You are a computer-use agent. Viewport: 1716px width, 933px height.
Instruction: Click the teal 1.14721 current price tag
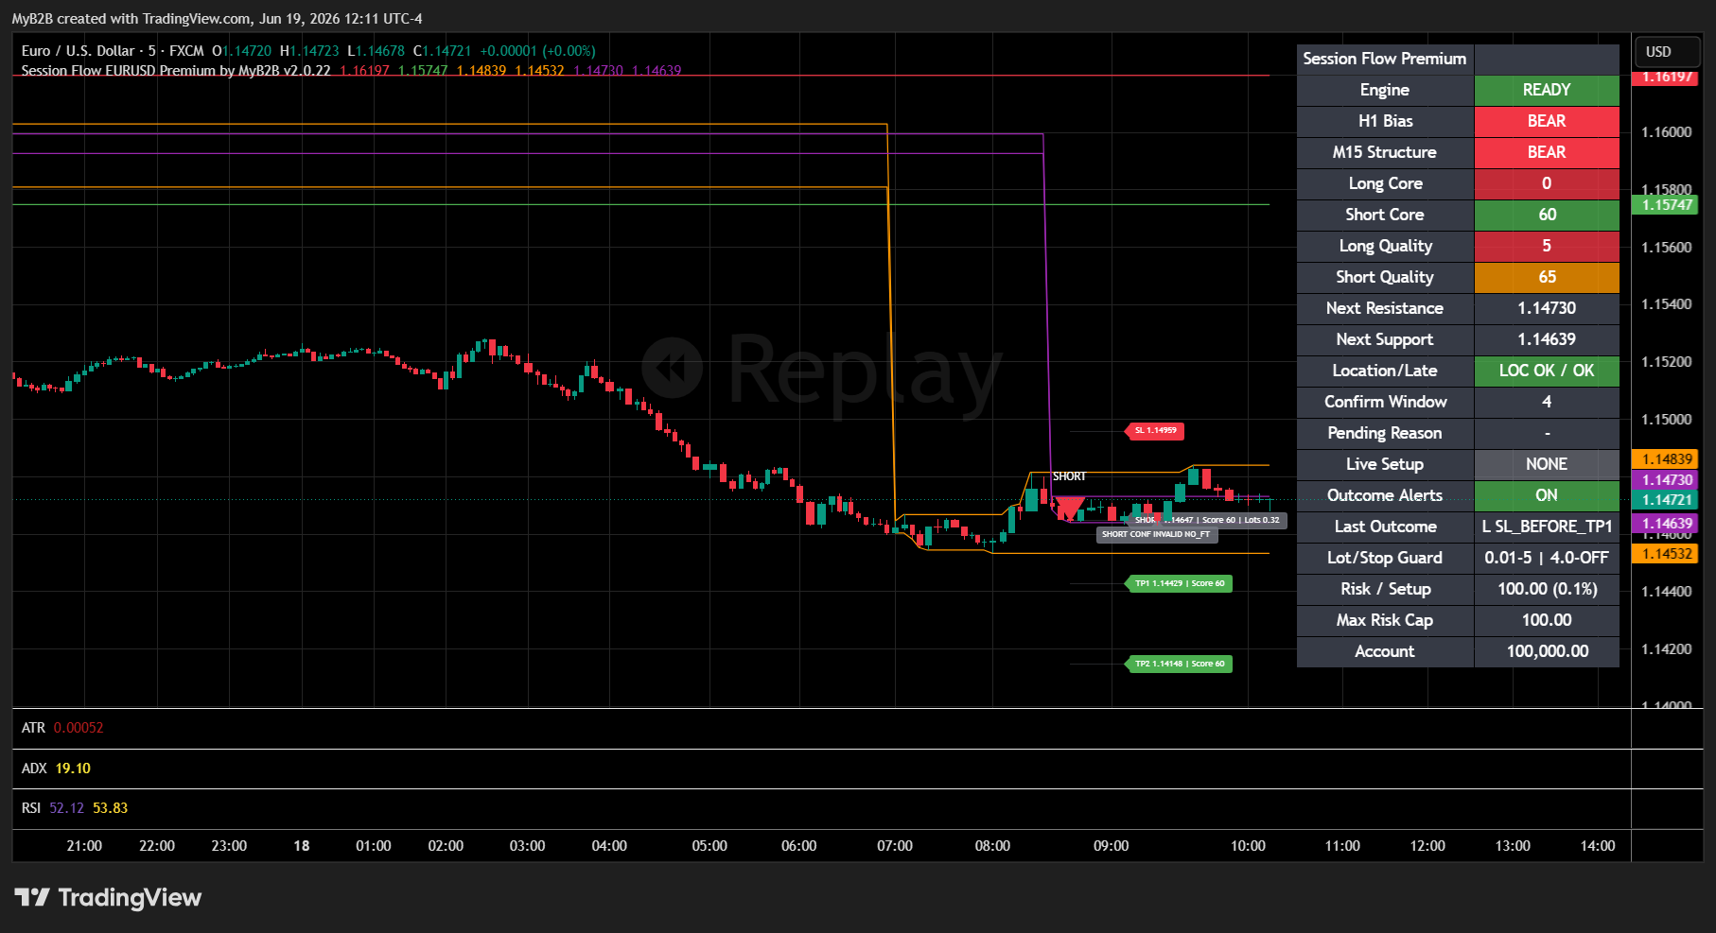coord(1666,500)
